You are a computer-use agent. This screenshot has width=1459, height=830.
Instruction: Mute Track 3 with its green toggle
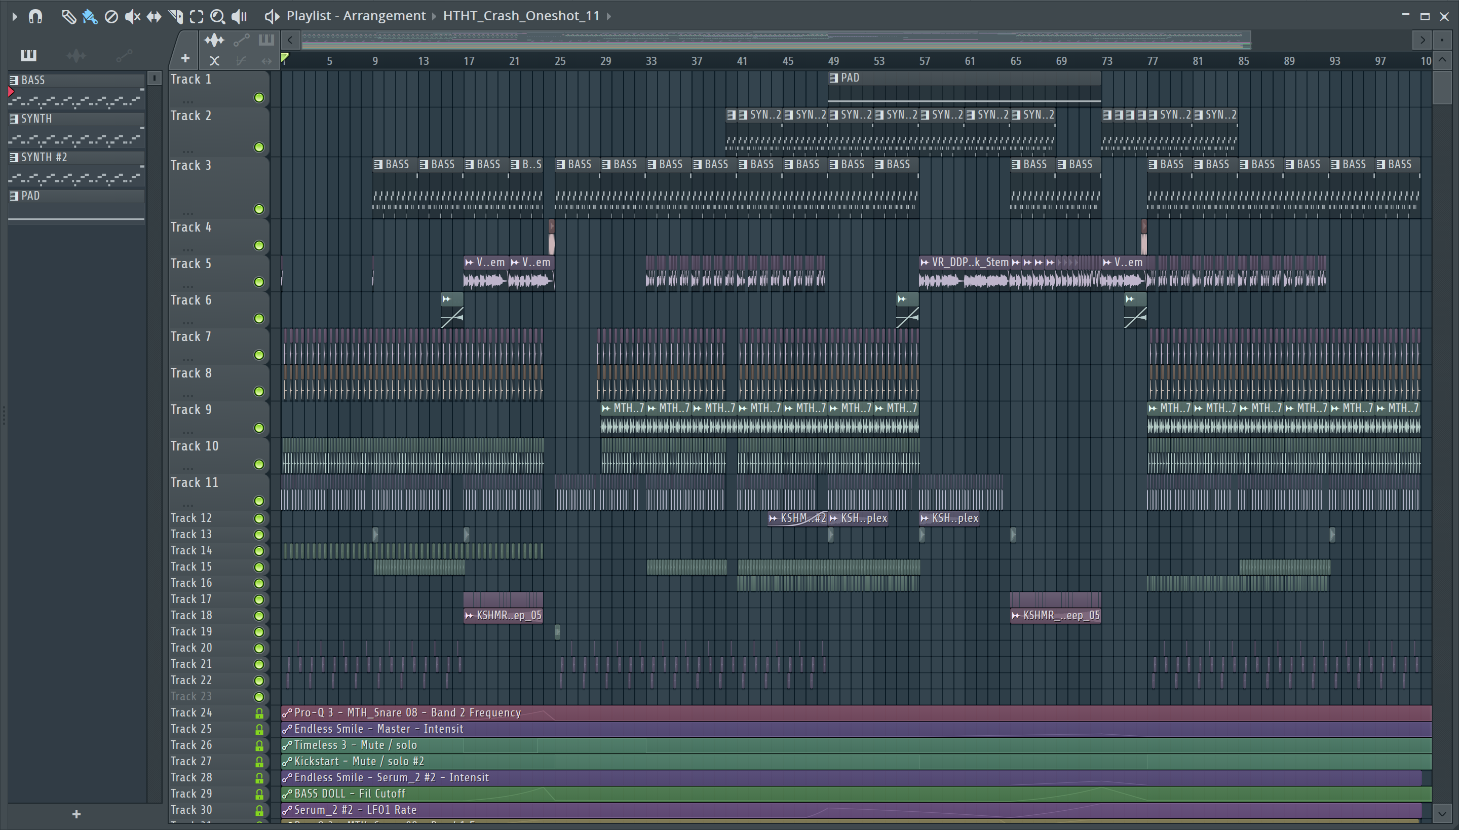click(259, 209)
